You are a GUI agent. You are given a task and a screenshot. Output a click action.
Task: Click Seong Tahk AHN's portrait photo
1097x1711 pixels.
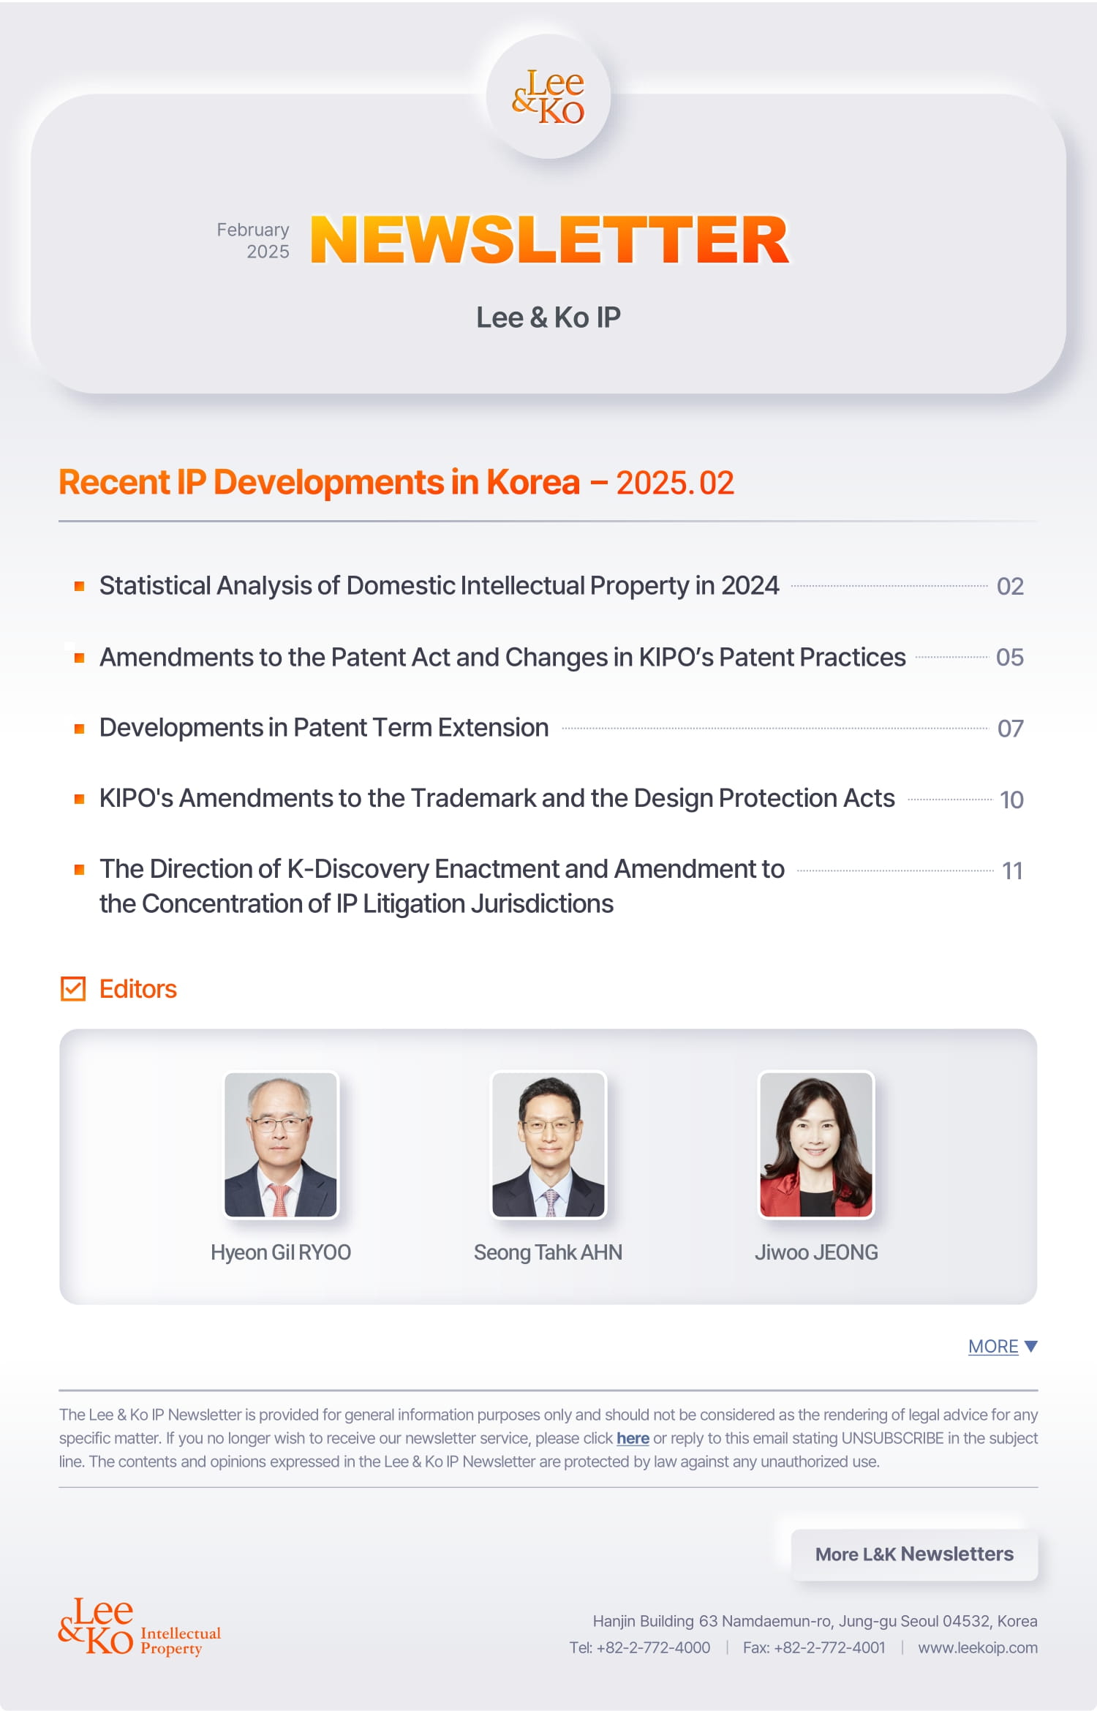(x=548, y=1145)
